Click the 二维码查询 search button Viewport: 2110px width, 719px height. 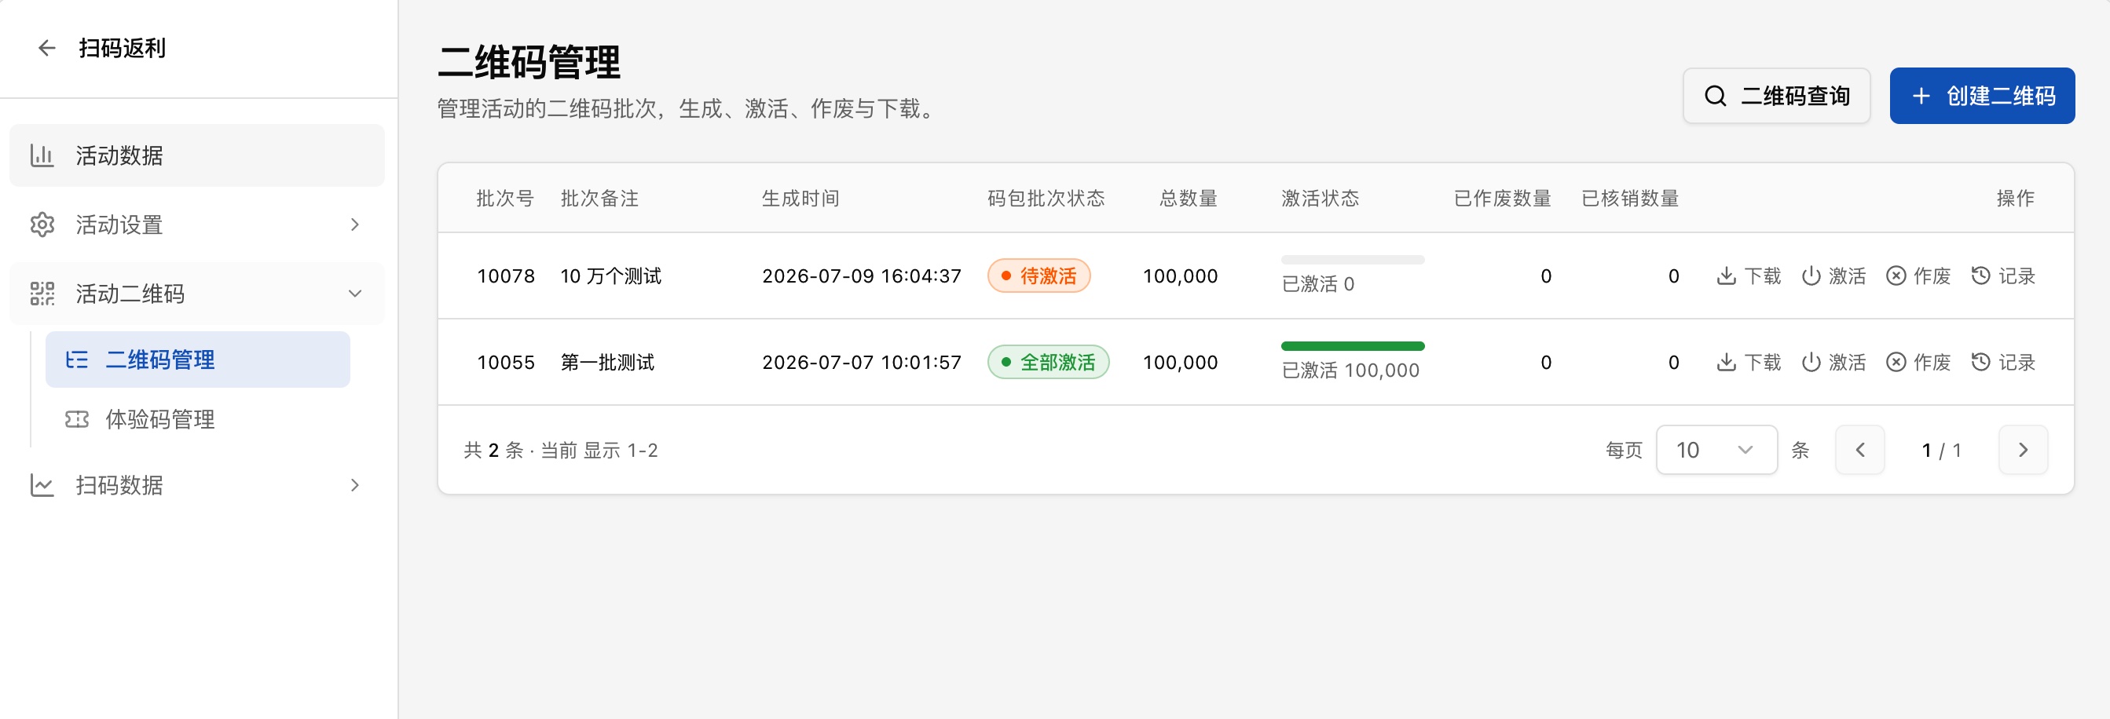click(1776, 96)
